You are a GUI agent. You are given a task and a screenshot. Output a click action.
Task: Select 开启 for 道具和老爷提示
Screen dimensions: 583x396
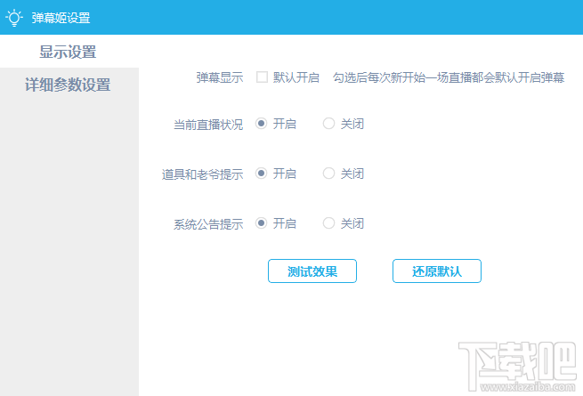coord(261,174)
